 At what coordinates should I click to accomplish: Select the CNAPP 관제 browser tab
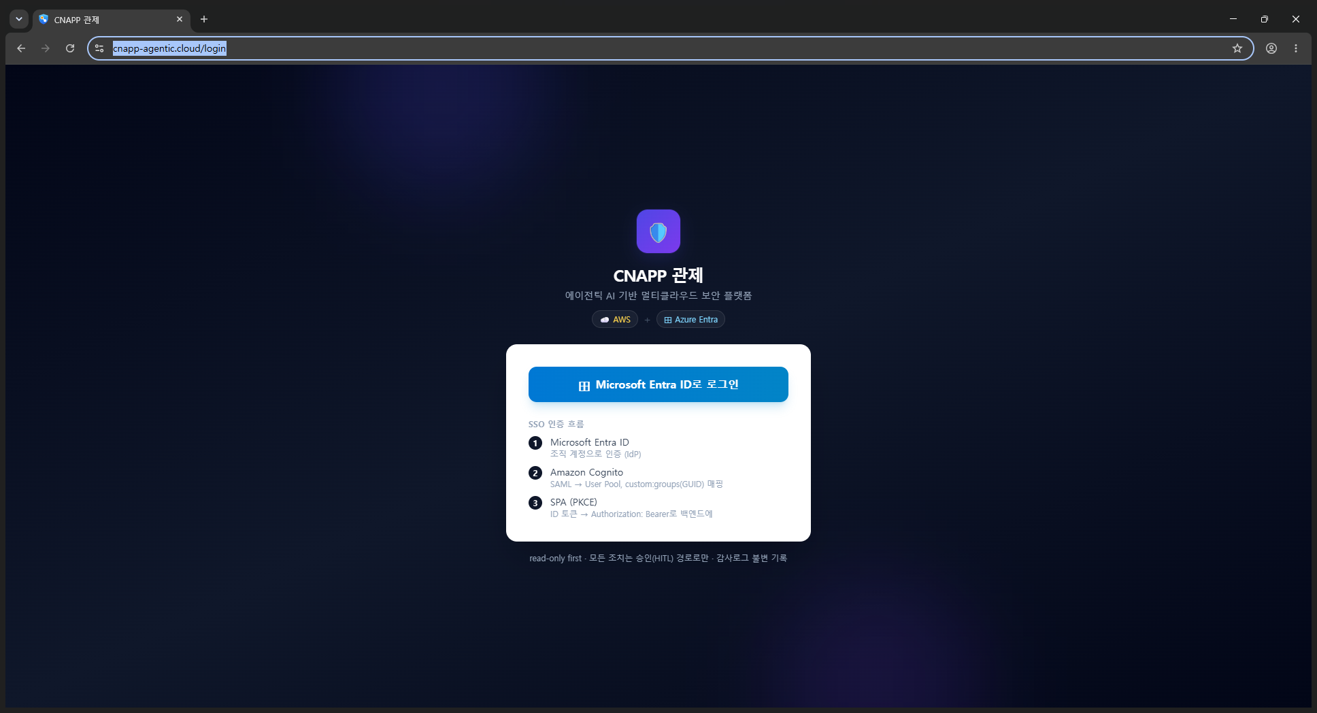tap(112, 20)
